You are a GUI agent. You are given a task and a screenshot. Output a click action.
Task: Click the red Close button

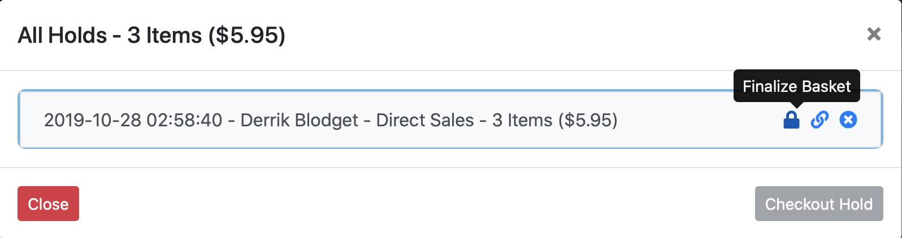pyautogui.click(x=48, y=204)
